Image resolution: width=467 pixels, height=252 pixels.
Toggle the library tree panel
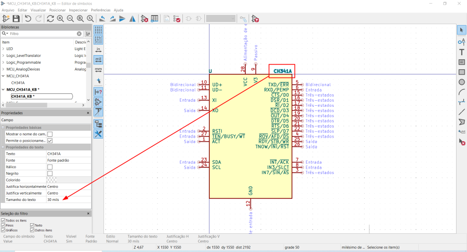tap(99, 124)
